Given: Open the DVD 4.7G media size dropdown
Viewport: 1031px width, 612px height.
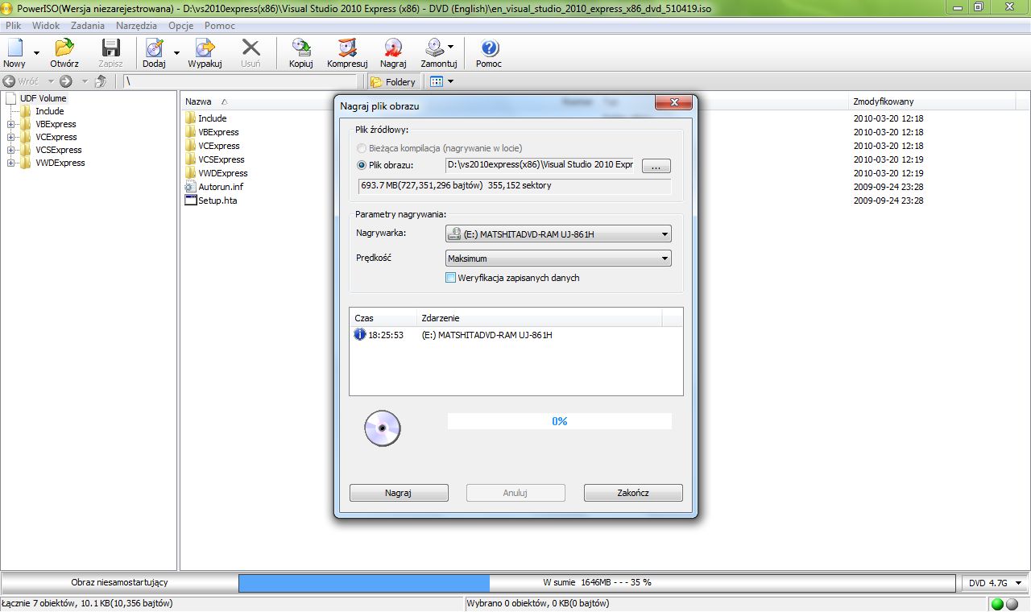Looking at the screenshot, I should (996, 582).
